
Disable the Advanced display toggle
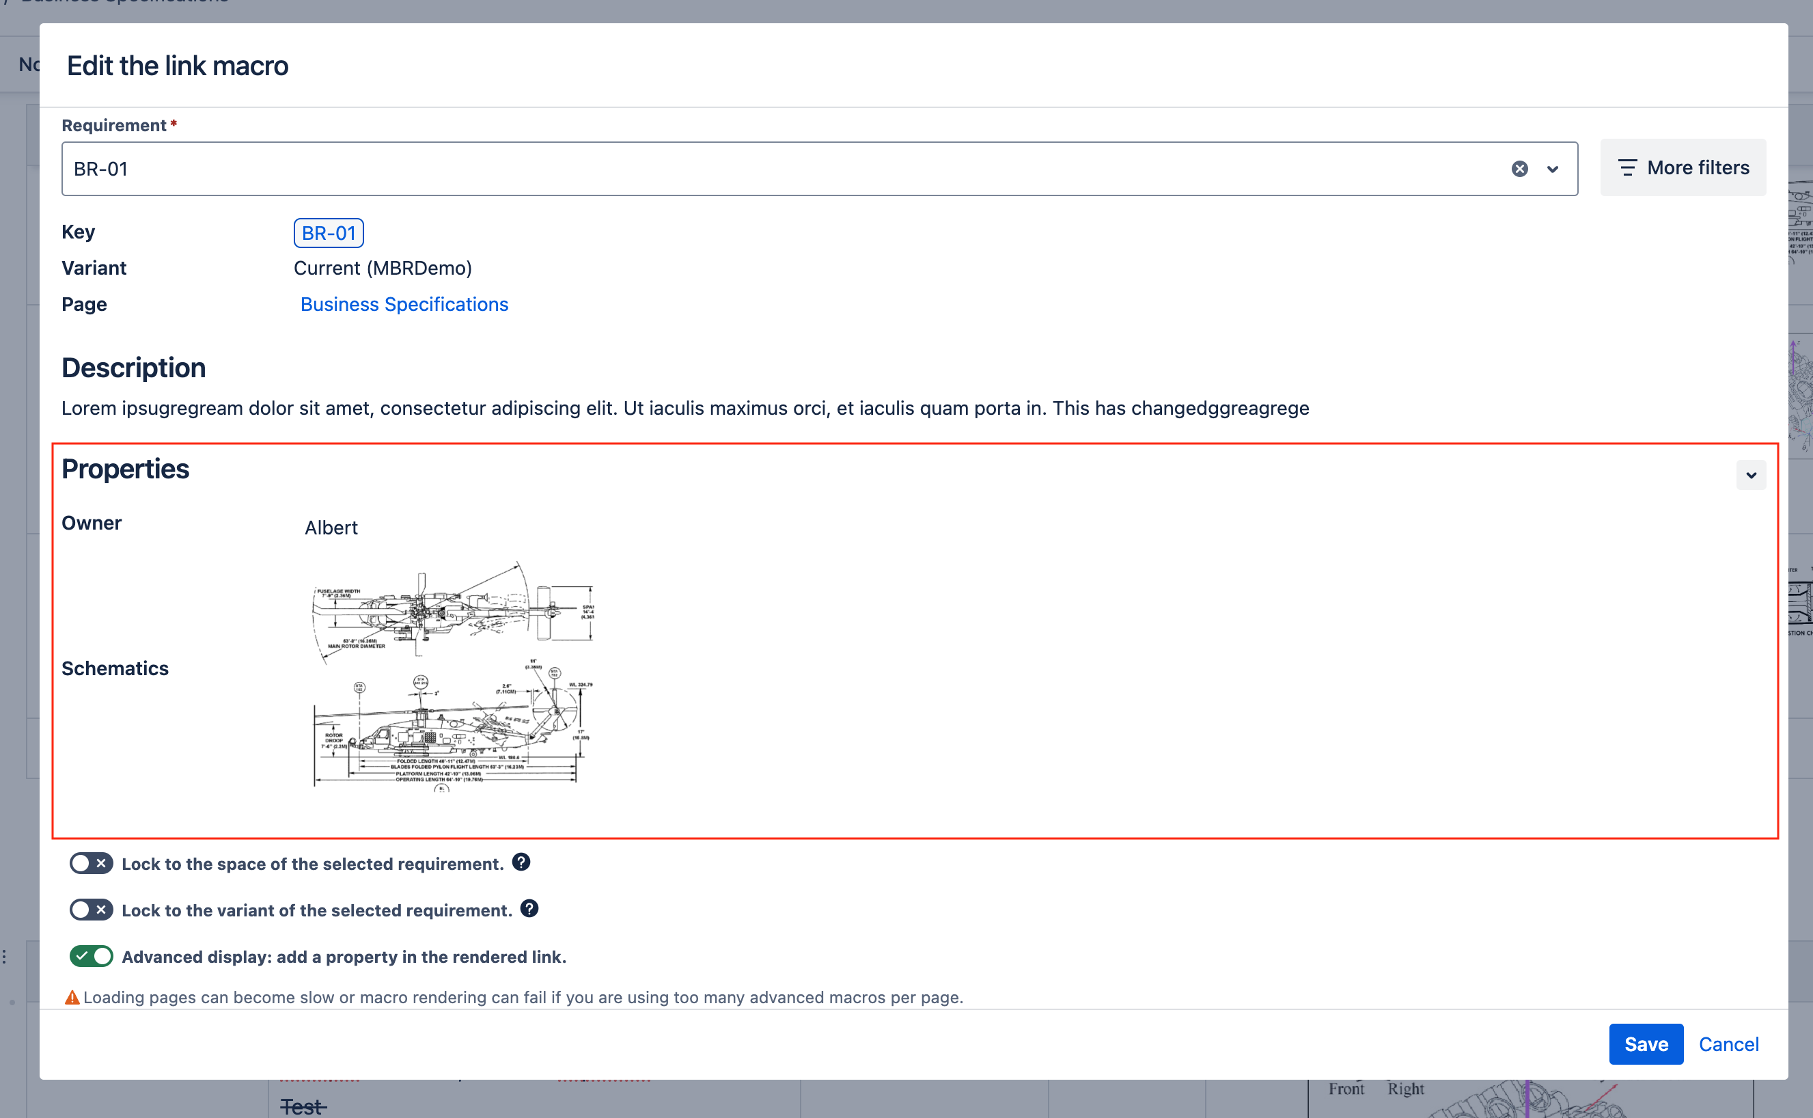coord(91,956)
